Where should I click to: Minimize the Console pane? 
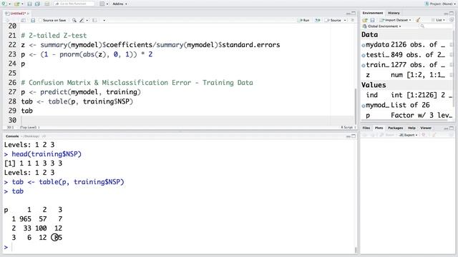[349, 136]
